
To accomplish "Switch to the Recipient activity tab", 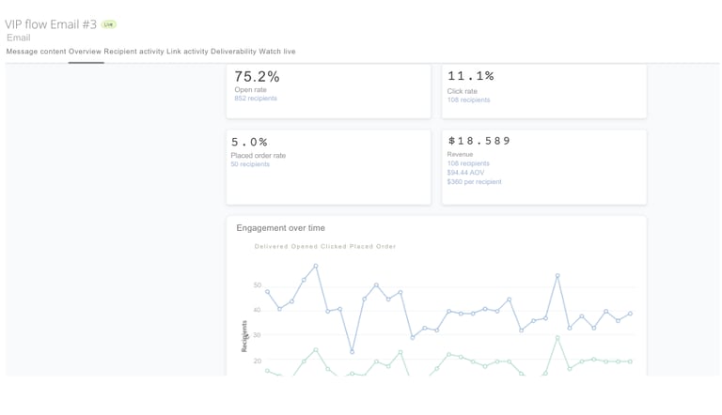I will click(133, 52).
